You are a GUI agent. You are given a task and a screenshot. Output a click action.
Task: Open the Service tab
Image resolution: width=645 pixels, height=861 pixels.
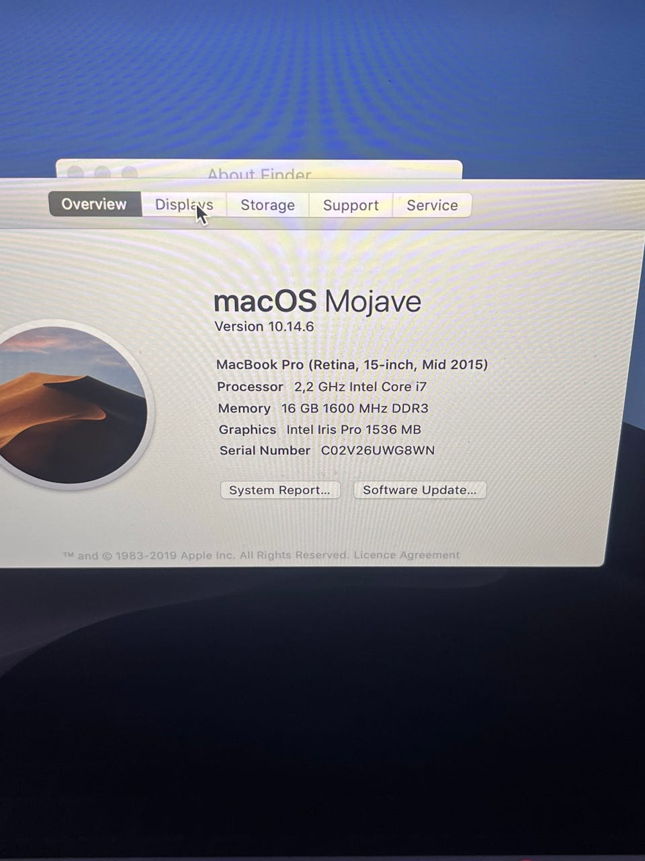coord(432,205)
